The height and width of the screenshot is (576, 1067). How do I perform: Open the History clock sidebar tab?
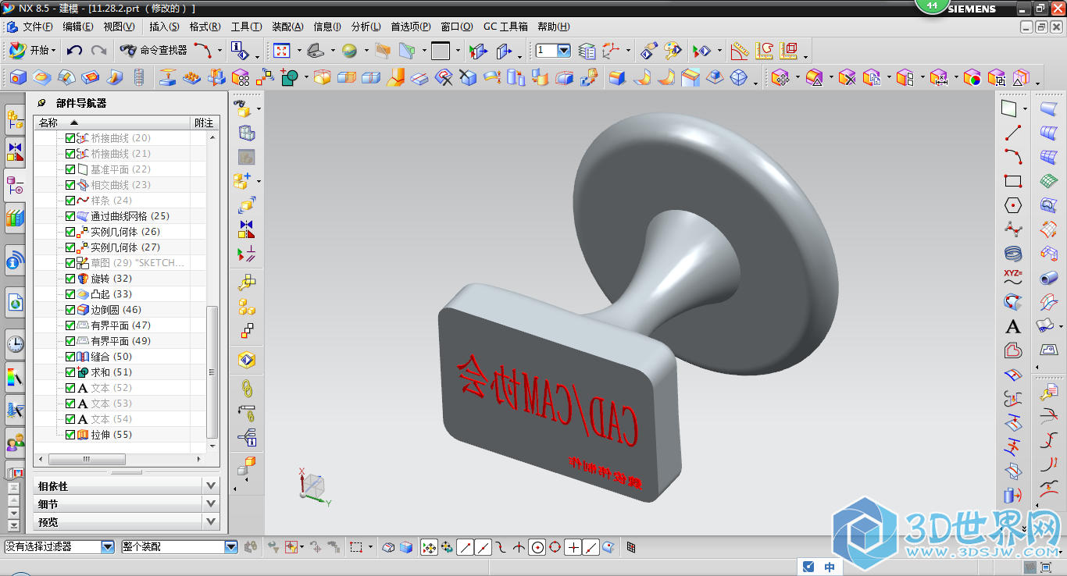15,343
